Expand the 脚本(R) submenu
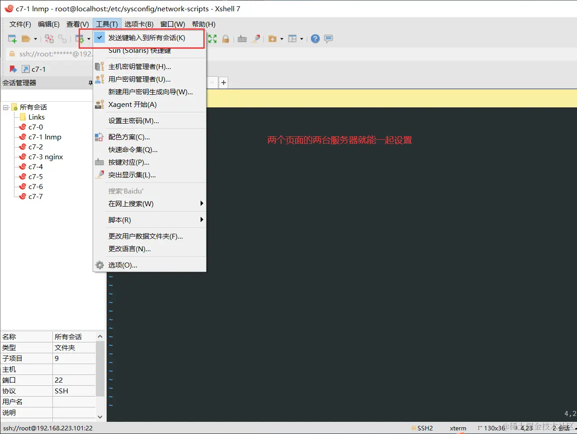Screen dimensions: 577x434 [x=150, y=220]
